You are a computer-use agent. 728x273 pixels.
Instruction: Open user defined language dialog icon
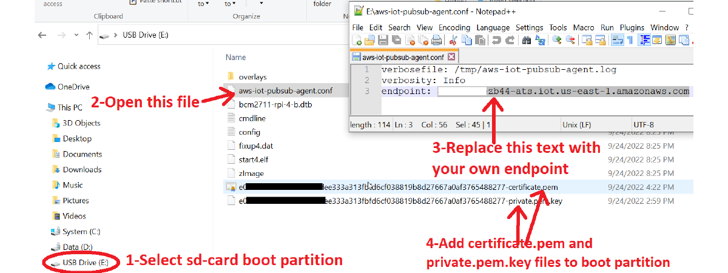657,40
